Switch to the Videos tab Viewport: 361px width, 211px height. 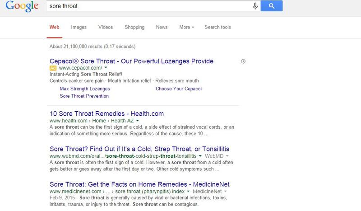click(x=106, y=27)
